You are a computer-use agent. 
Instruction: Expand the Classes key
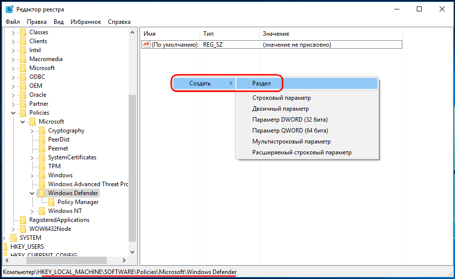pos(13,33)
